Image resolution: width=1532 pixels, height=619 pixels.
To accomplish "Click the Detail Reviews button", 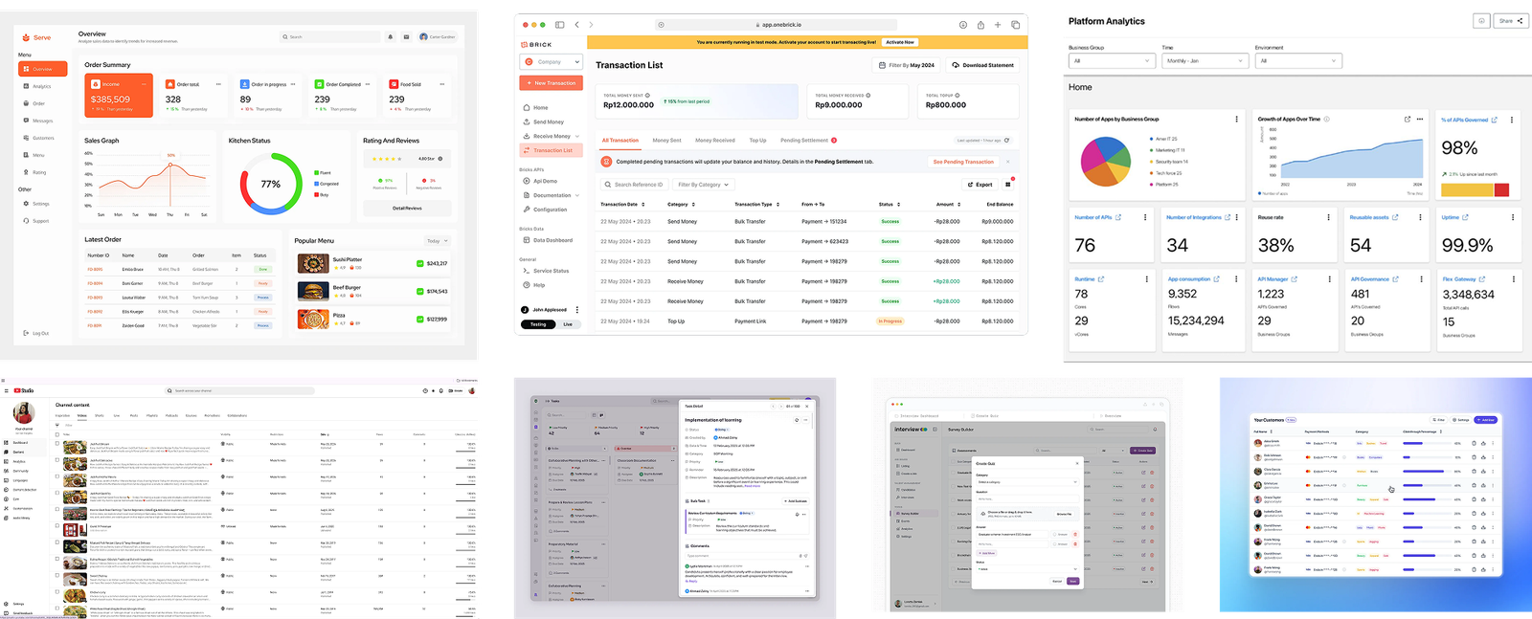I will tap(407, 208).
